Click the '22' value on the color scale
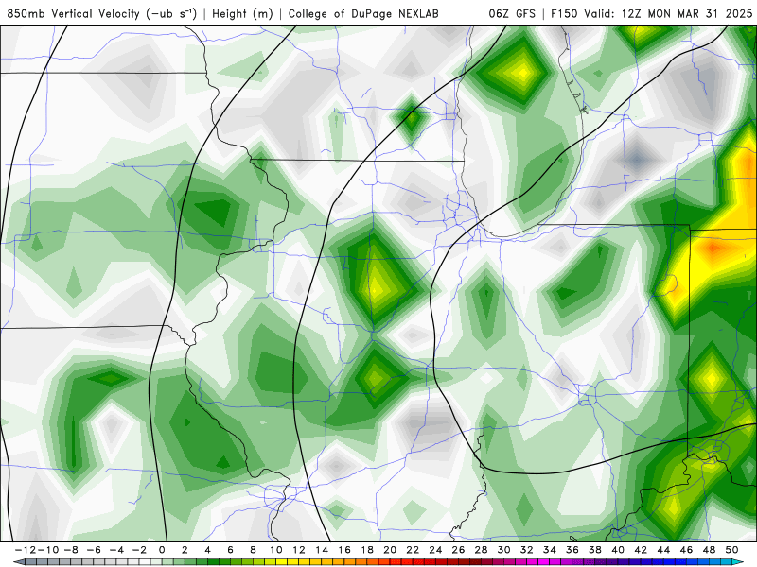This screenshot has height=567, width=757. pyautogui.click(x=413, y=550)
